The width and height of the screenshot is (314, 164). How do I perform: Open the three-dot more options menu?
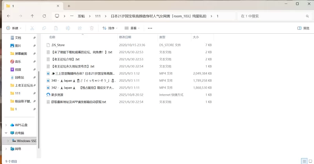(x=150, y=28)
